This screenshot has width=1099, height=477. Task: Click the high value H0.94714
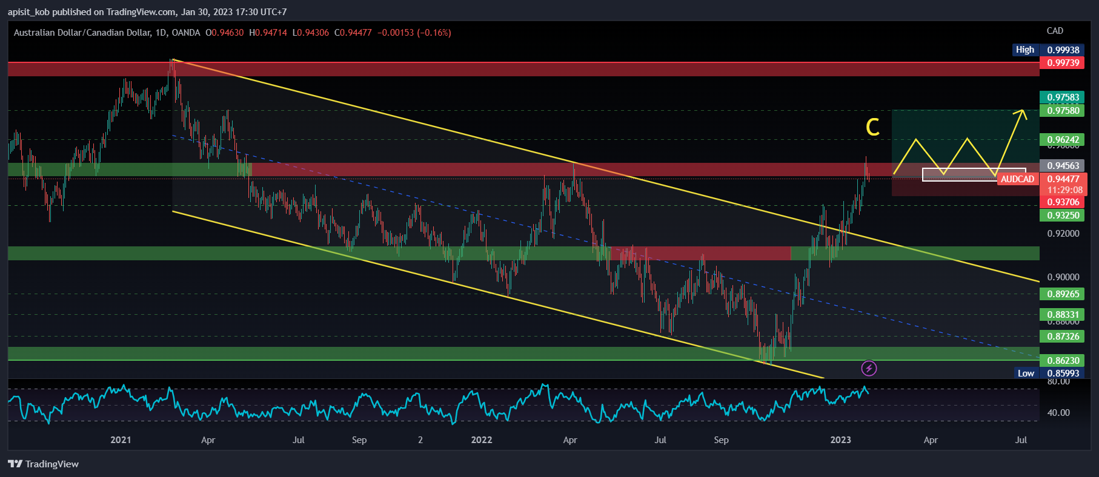click(268, 33)
